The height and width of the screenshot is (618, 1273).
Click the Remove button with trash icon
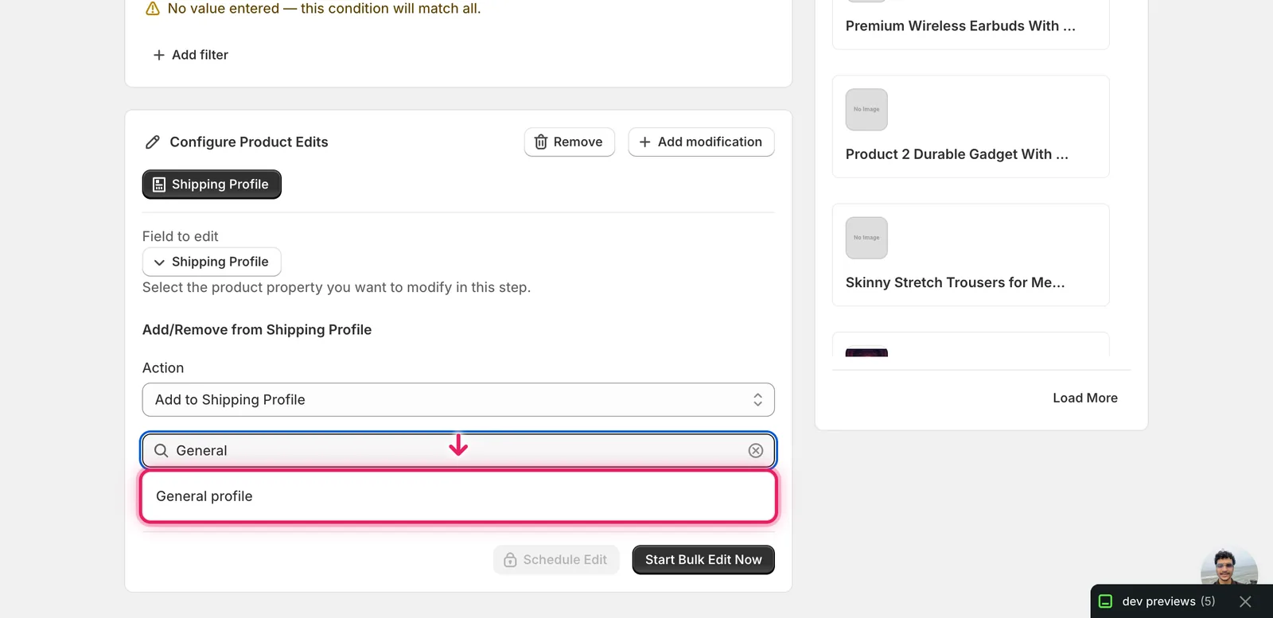570,142
